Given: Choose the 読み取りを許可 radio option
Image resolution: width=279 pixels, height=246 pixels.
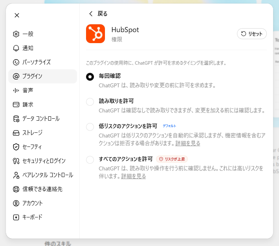Looking at the screenshot, I should tap(90, 102).
